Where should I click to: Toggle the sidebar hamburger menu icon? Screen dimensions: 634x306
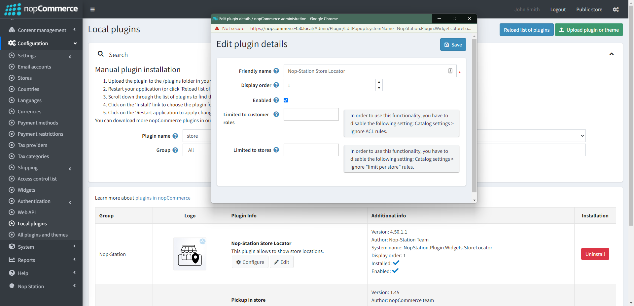pos(92,10)
